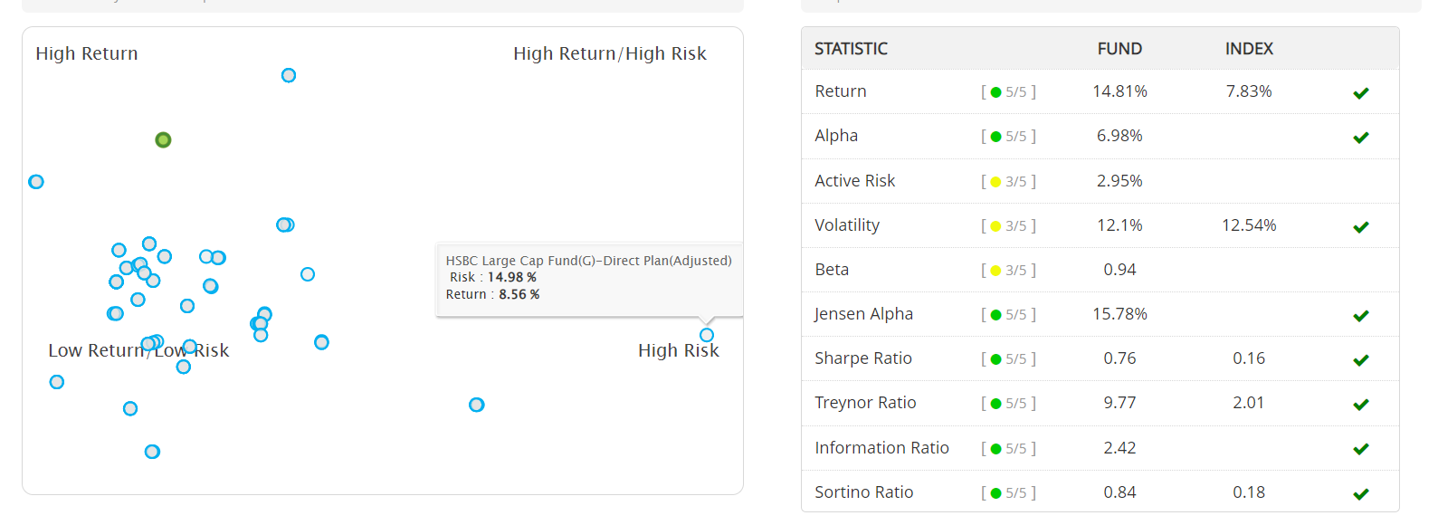Click the green checkmark in the Volatility row
Viewport: 1438px width, 525px height.
point(1360,226)
